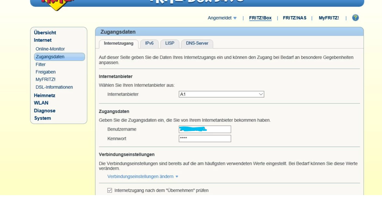Open the Angemeldet dropdown menu
This screenshot has width=382, height=210.
coord(222,18)
